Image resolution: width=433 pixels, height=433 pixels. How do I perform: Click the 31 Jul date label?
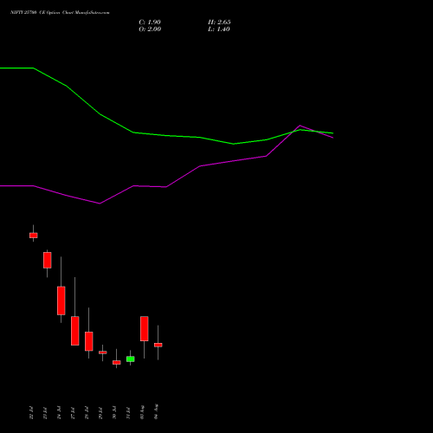(x=128, y=413)
